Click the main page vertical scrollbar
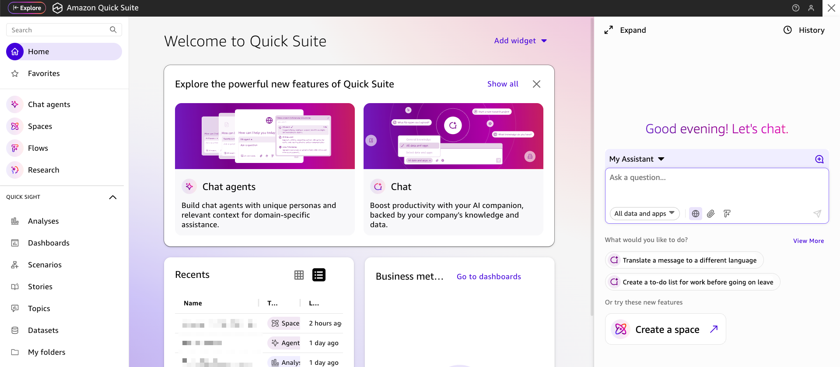This screenshot has width=840, height=367. pyautogui.click(x=592, y=175)
